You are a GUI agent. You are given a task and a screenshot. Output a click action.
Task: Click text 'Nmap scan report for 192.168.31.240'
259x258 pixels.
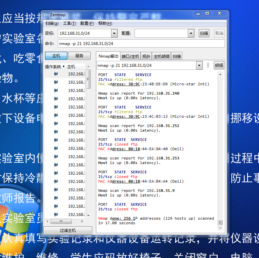click(139, 93)
